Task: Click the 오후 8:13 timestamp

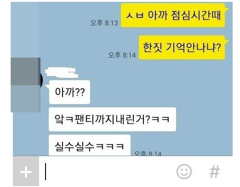Action: [104, 23]
